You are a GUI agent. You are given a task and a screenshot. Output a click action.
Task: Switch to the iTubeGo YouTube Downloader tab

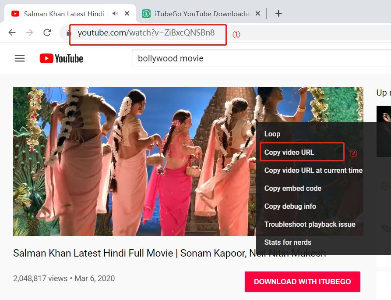[201, 14]
